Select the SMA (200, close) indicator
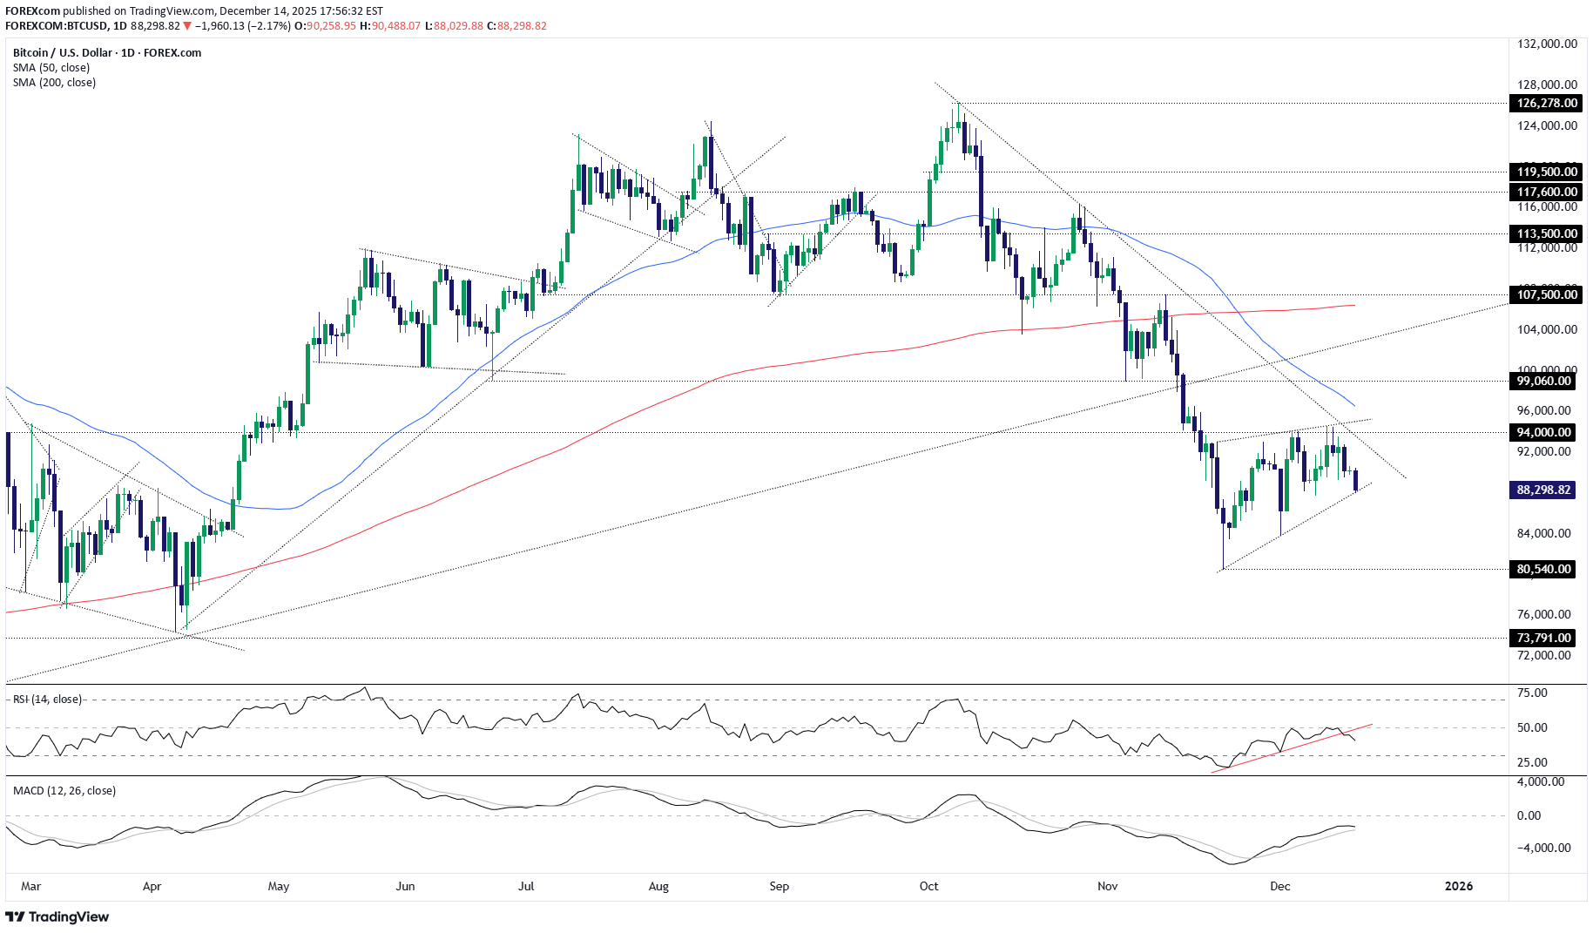Image resolution: width=1593 pixels, height=933 pixels. (x=54, y=82)
